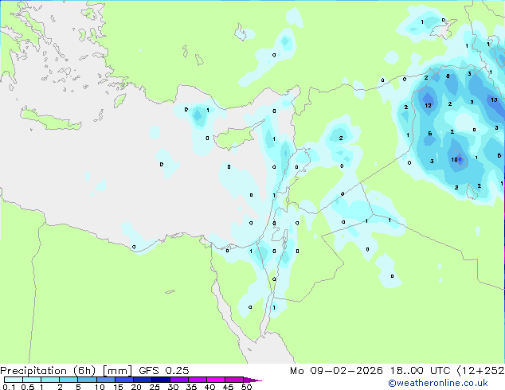The width and height of the screenshot is (505, 390).
Task: Click the '[mm]' unit label
Action: [117, 371]
